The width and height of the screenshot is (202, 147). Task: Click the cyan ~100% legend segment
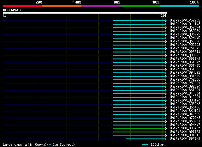[x=180, y=6]
